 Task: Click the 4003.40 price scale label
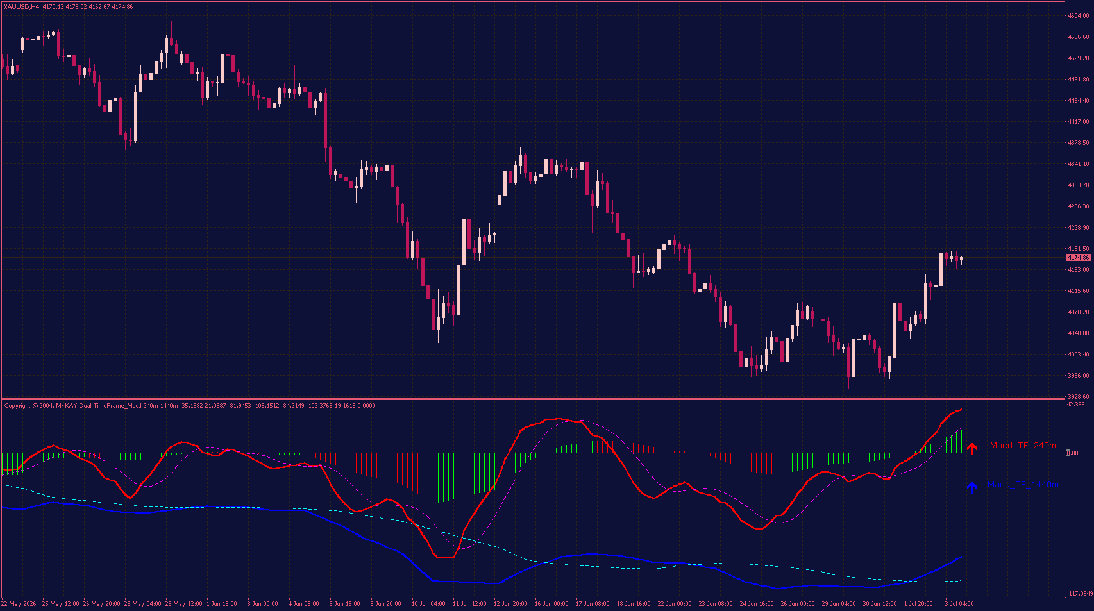click(x=1079, y=355)
